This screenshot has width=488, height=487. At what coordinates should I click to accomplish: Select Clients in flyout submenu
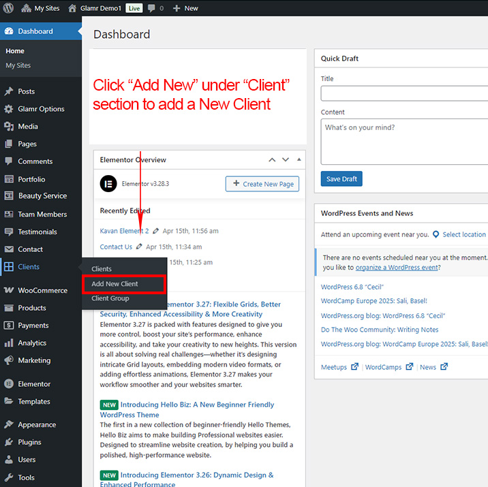coord(102,268)
